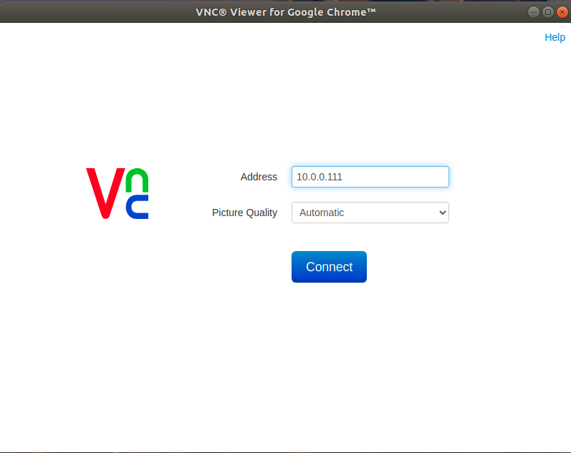571x453 pixels.
Task: Open the Help link
Action: click(x=555, y=37)
